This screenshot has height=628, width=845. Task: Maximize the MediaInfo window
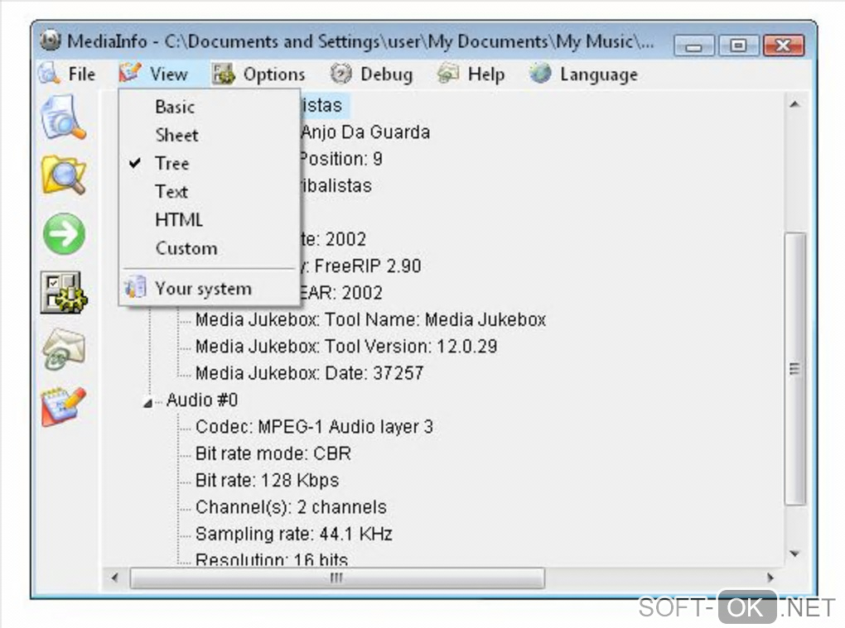coord(738,46)
